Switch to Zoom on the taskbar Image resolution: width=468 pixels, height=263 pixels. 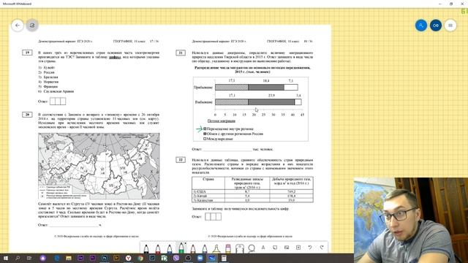[x=200, y=258]
